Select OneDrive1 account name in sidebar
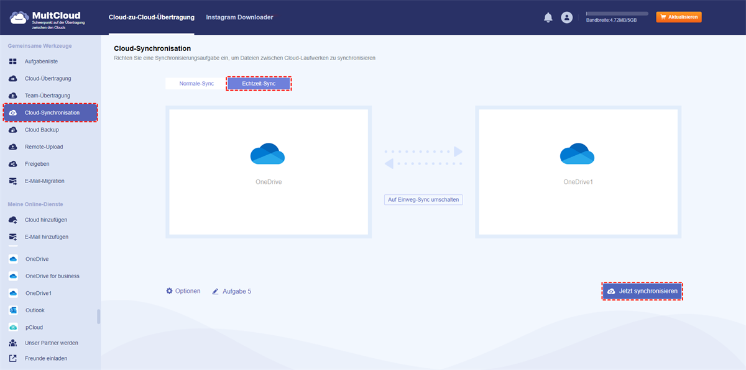 (38, 293)
